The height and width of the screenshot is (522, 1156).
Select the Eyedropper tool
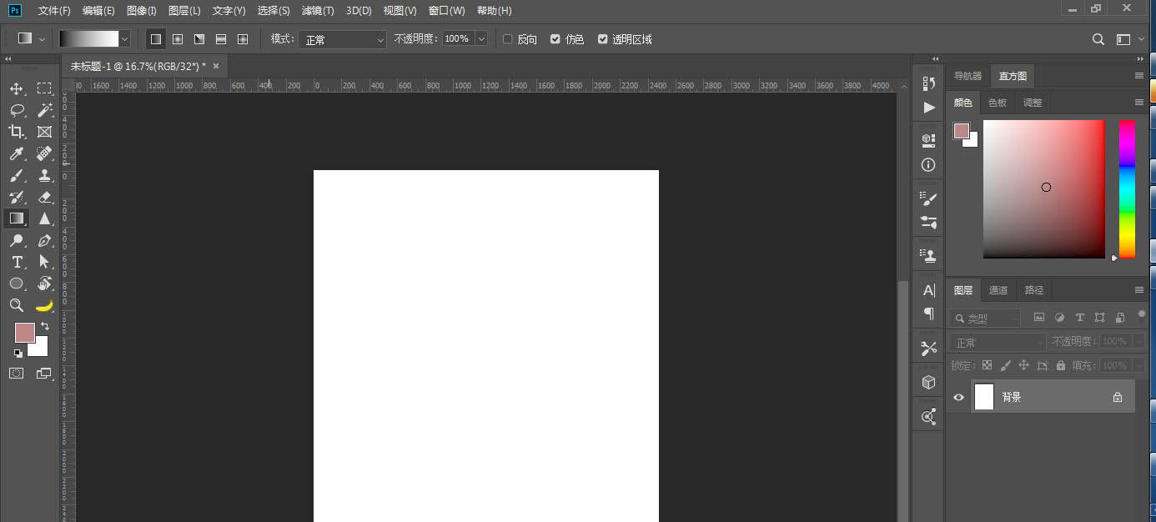[x=17, y=153]
